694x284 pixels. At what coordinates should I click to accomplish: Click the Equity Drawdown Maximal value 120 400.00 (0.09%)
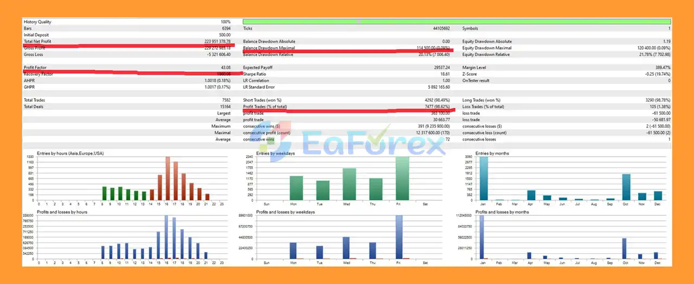pyautogui.click(x=654, y=48)
